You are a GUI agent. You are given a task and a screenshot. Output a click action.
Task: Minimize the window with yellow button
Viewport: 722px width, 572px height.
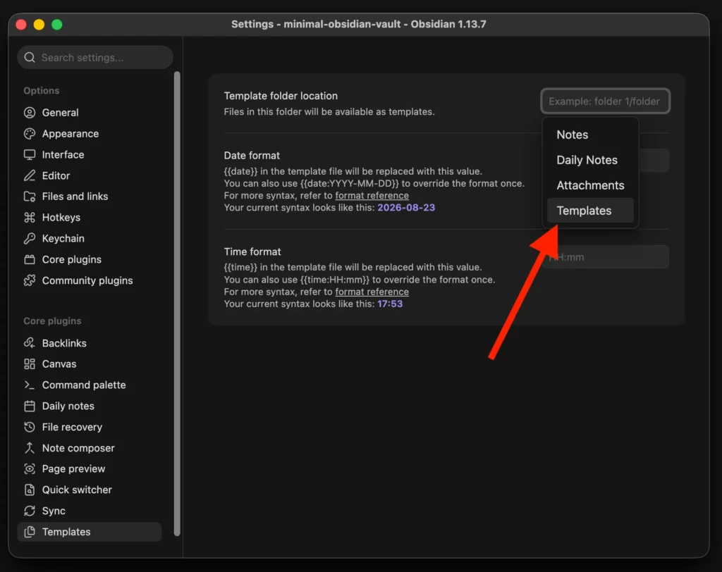pos(39,25)
